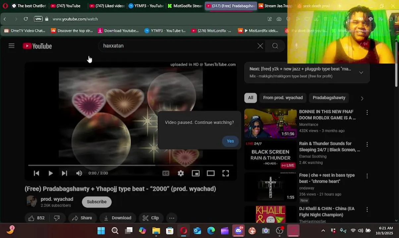Image resolution: width=399 pixels, height=238 pixels.
Task: Open prod. wyachad channel name link
Action: point(57,199)
